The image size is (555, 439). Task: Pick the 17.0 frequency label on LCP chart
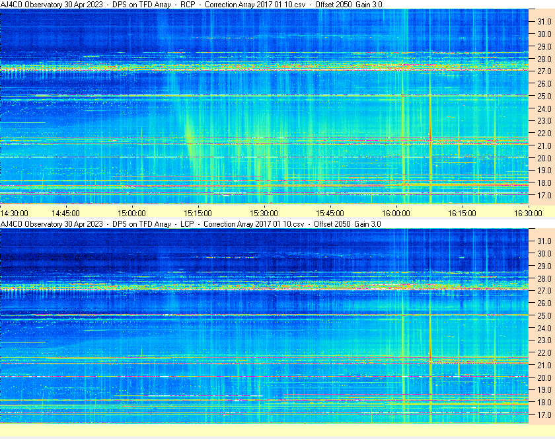[544, 415]
